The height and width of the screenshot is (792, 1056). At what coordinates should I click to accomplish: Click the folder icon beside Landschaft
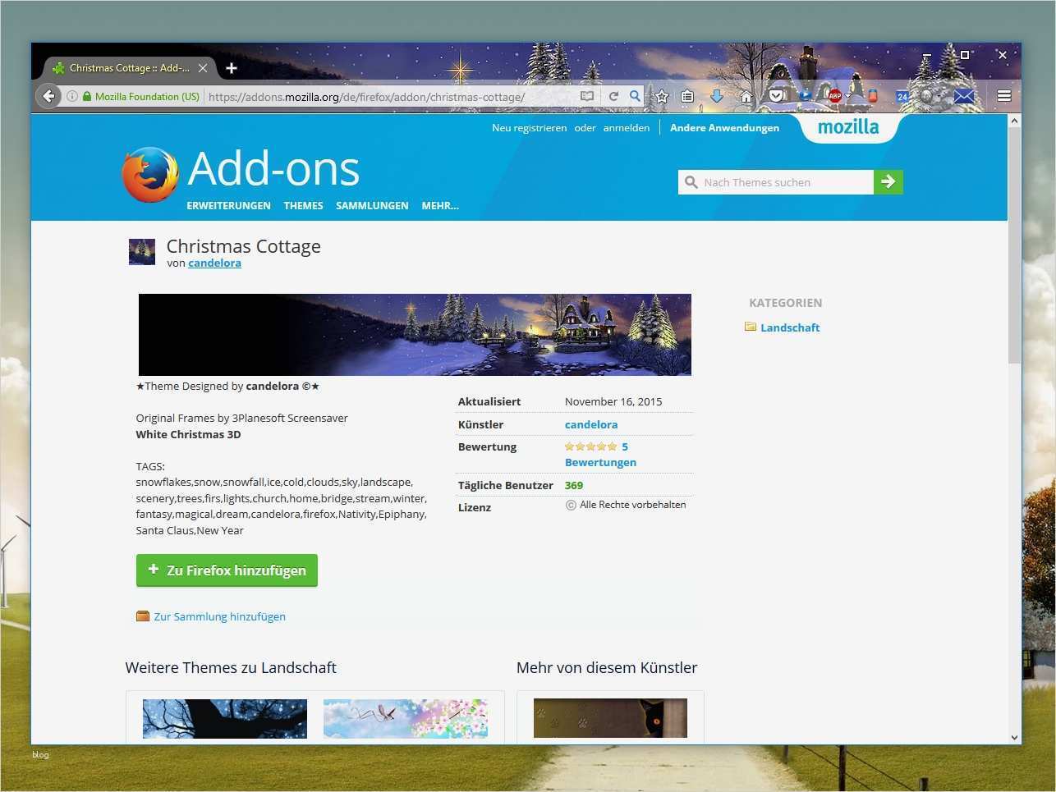(x=751, y=327)
